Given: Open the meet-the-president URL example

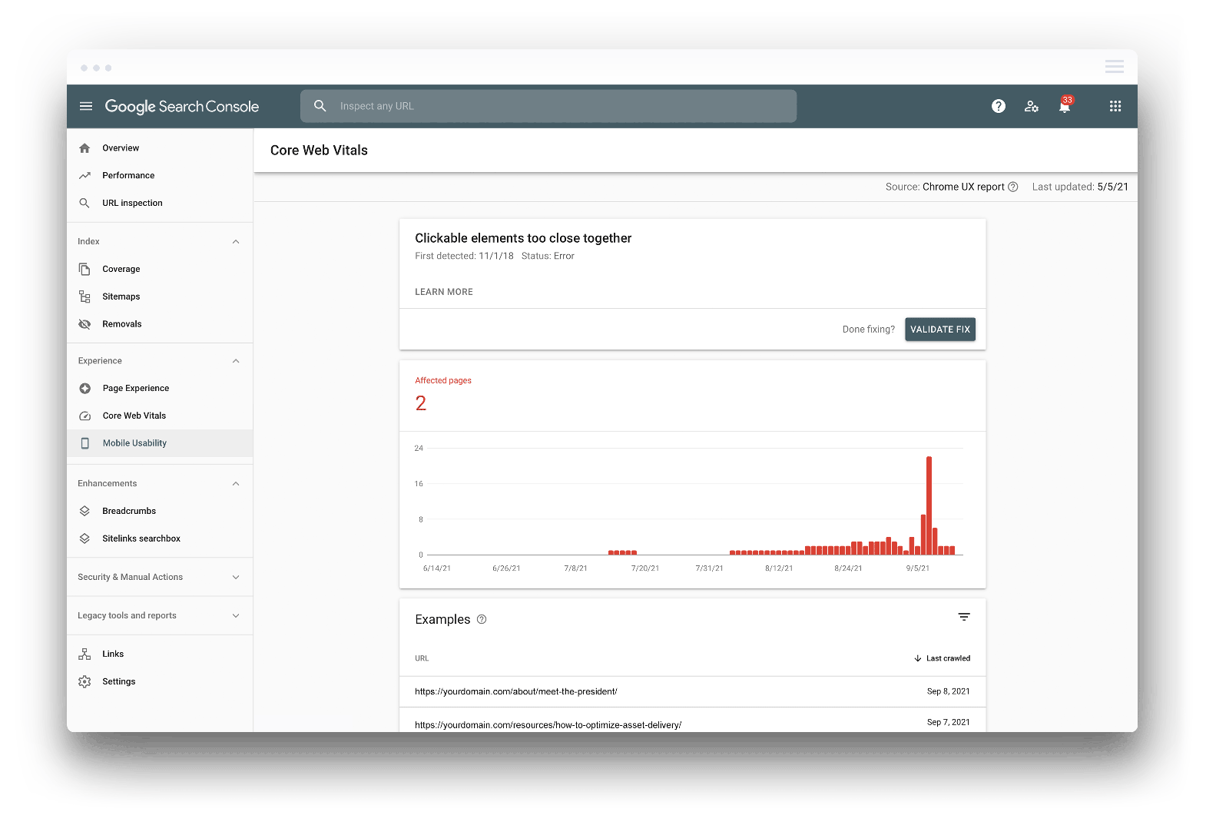Looking at the screenshot, I should [516, 691].
